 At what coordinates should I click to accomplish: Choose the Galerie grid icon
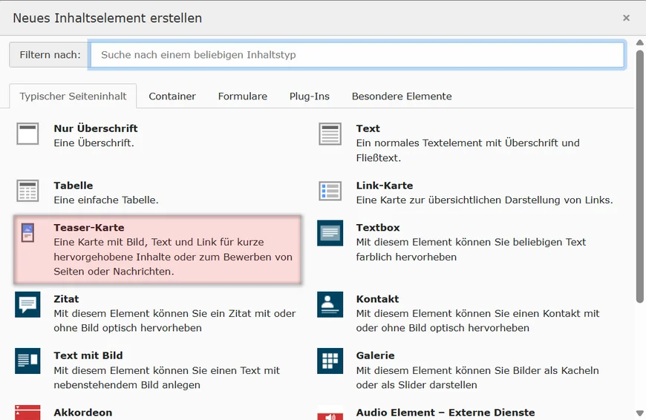click(330, 361)
